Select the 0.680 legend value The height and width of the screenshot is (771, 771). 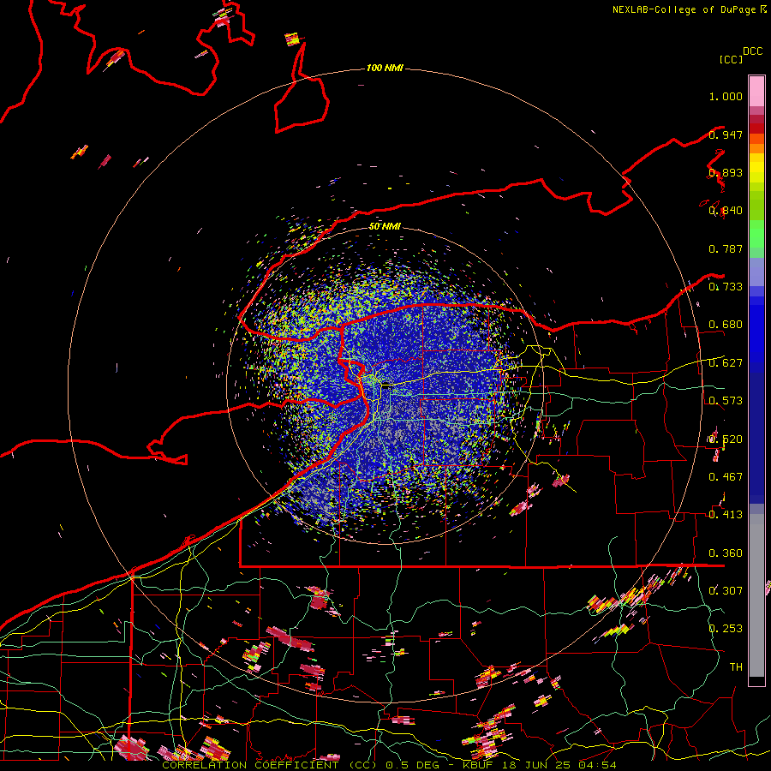tap(726, 325)
